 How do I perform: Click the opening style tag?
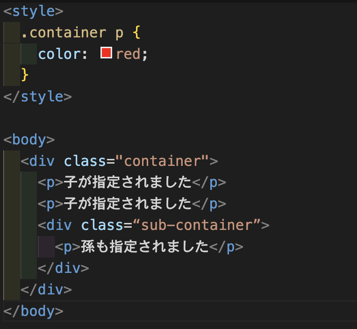coord(33,11)
